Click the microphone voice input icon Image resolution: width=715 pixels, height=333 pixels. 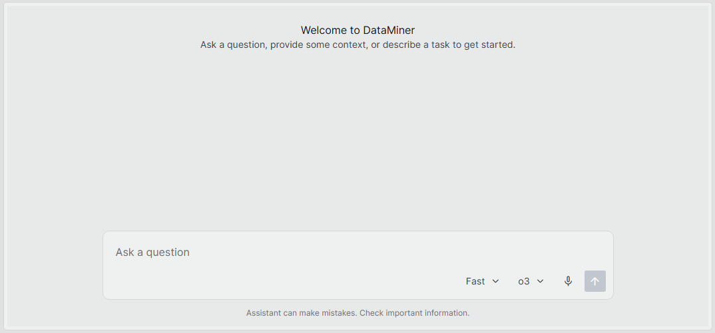pos(568,281)
